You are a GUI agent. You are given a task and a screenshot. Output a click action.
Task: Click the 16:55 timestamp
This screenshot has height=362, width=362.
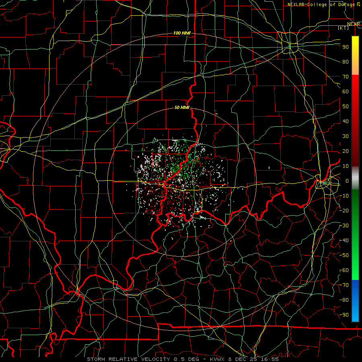[x=270, y=359]
